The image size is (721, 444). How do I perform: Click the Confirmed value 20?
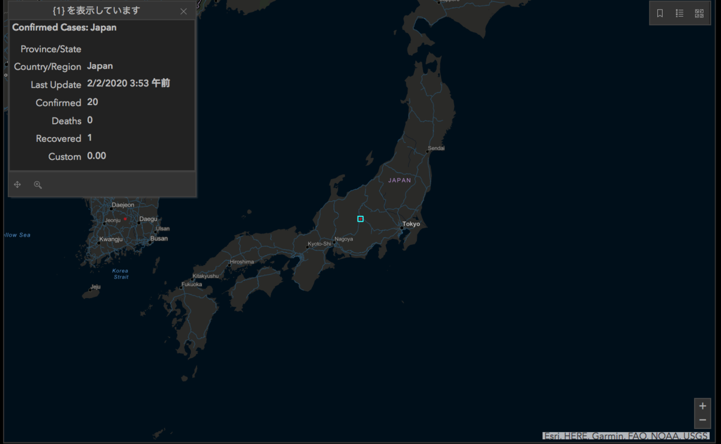pos(93,102)
